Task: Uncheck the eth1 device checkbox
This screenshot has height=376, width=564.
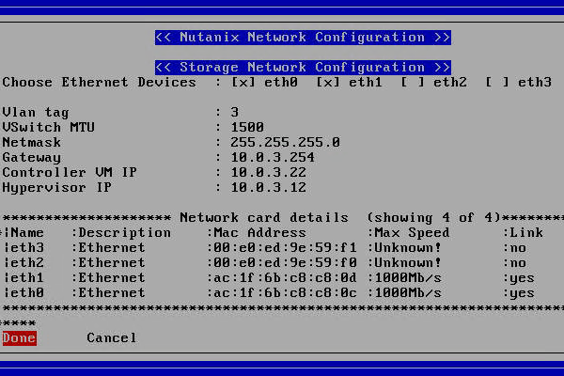Action: (x=327, y=83)
